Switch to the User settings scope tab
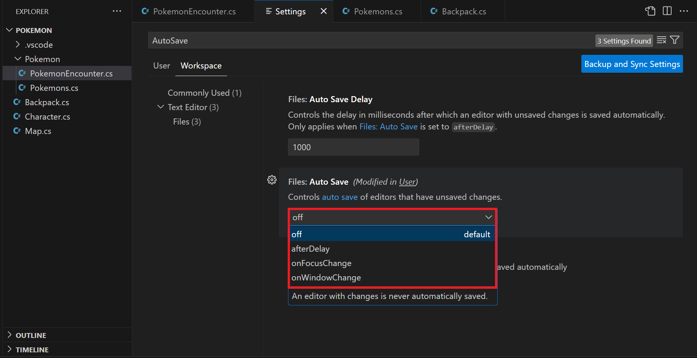This screenshot has height=358, width=697. coord(161,65)
